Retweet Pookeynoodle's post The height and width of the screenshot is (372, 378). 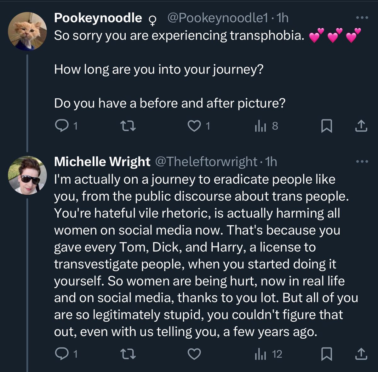click(x=129, y=126)
